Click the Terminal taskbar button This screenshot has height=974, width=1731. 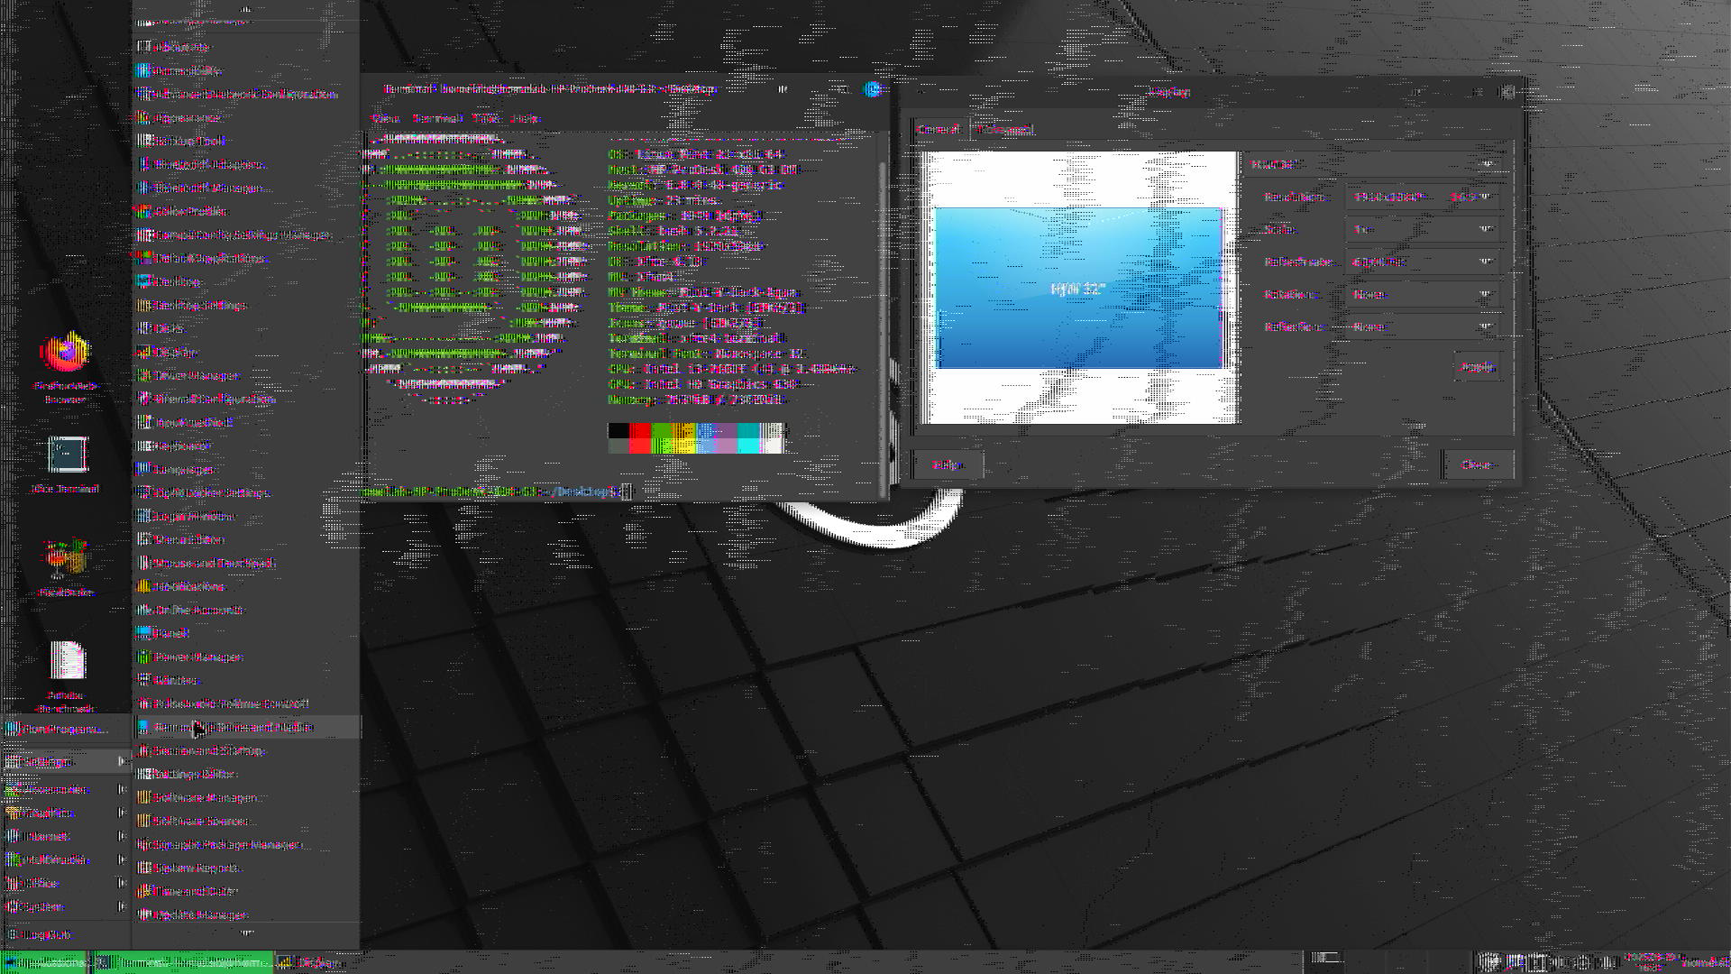181,962
